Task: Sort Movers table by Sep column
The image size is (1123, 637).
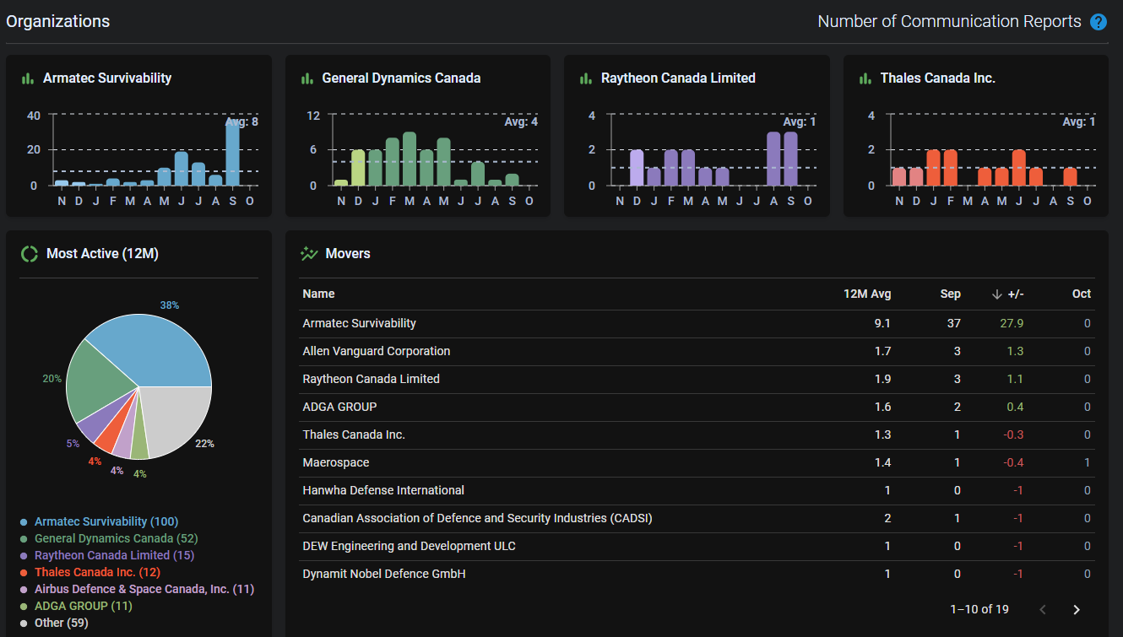Action: (x=951, y=294)
